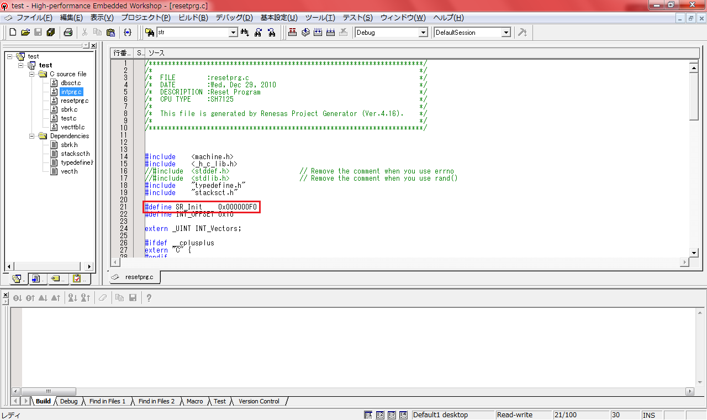Viewport: 707px width, 420px height.
Task: Click the Match Braces icon
Action: (x=128, y=33)
